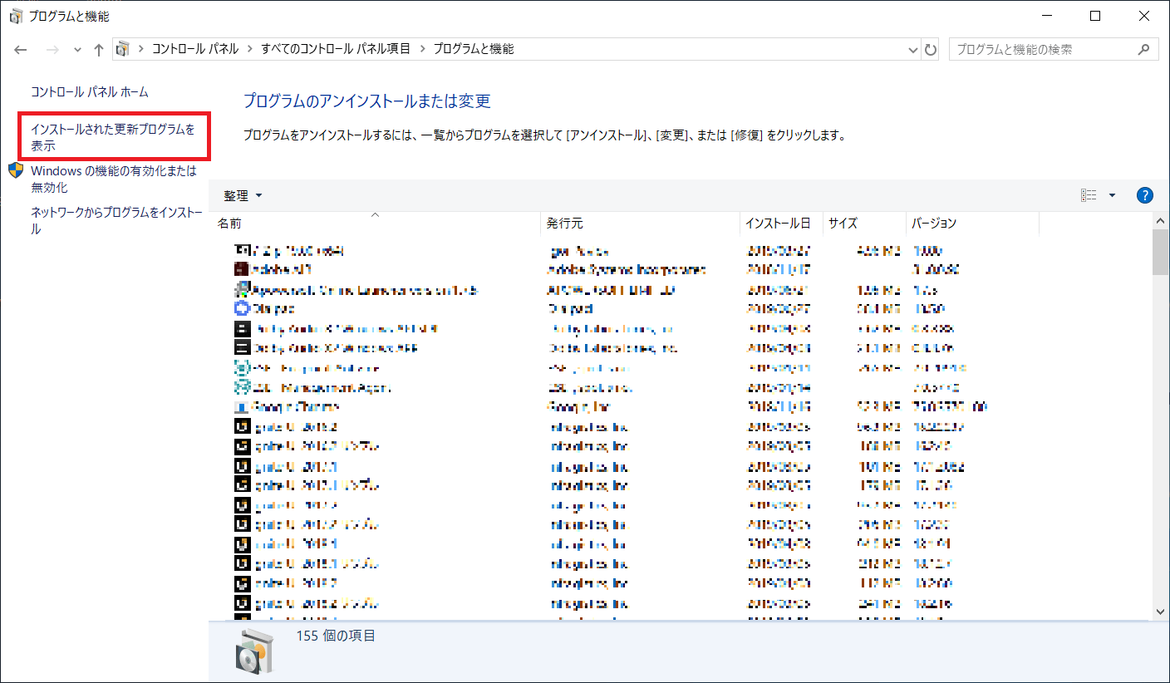The height and width of the screenshot is (683, 1170).
Task: Open ネットワークからプログラムをインストール link
Action: click(x=116, y=220)
